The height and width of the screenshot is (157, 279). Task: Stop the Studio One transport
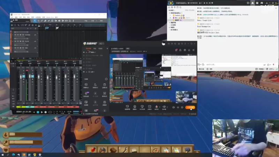[38, 112]
